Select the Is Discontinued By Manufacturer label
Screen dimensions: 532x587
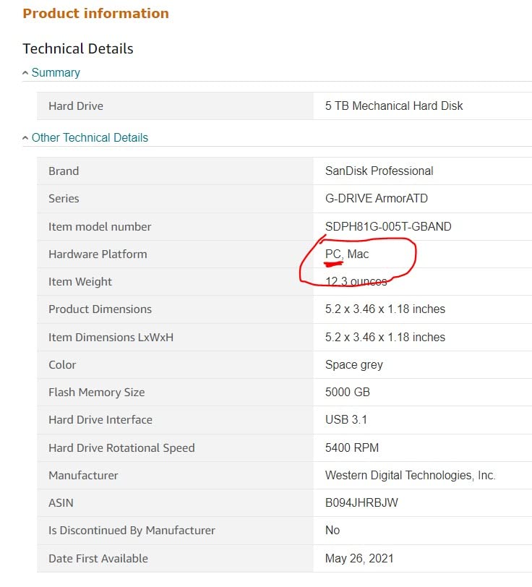(132, 531)
